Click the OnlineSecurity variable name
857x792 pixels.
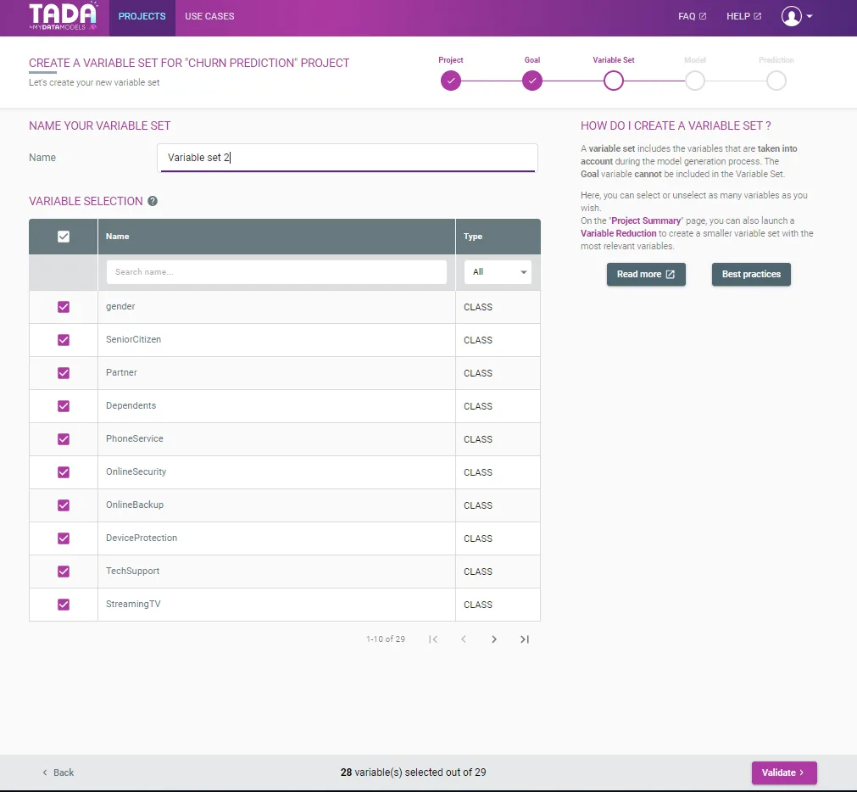coord(136,471)
